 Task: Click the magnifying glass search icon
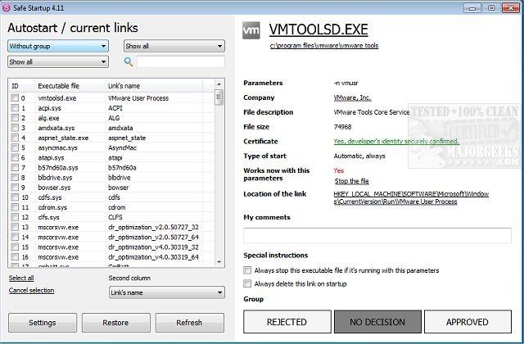[129, 62]
